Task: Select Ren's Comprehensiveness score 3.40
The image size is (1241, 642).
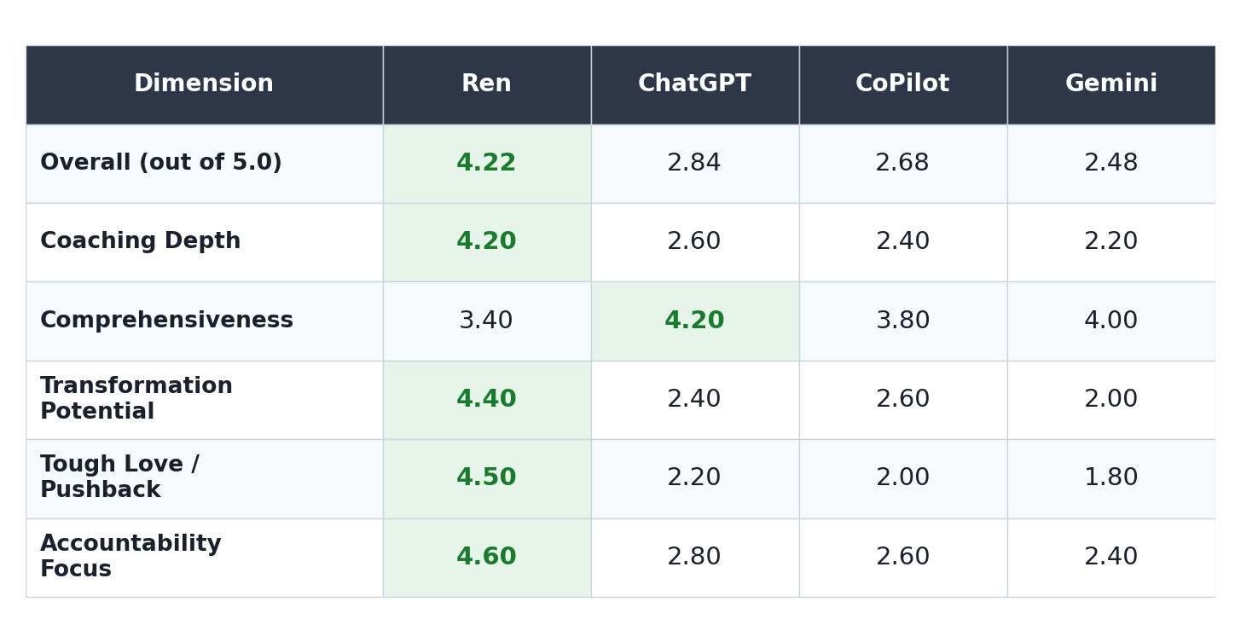Action: point(486,321)
